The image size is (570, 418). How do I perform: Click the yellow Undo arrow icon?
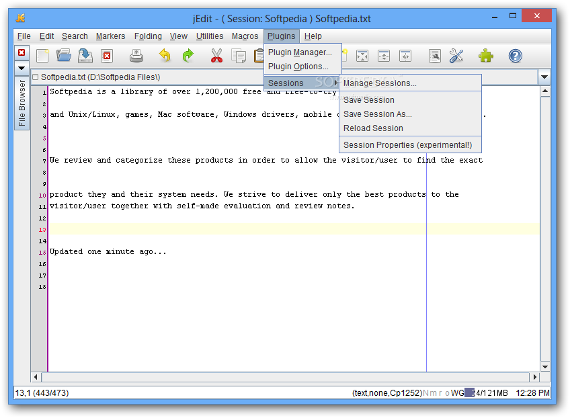coord(165,56)
